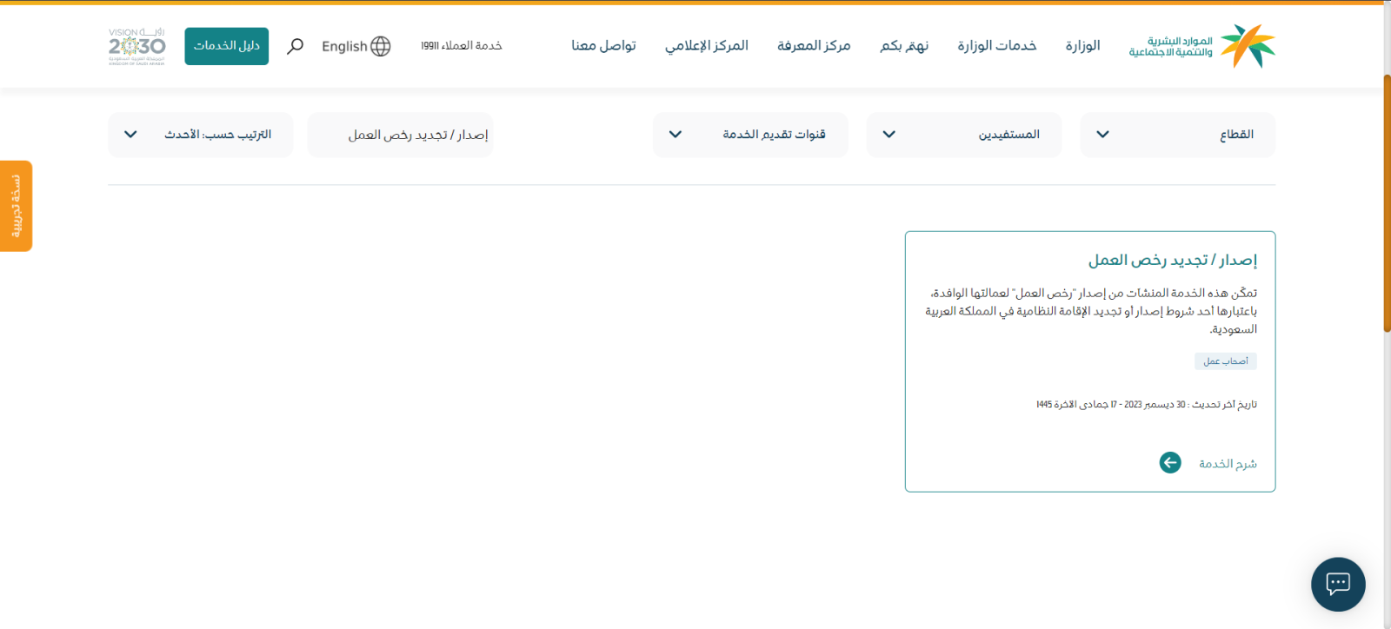Click the دليل الخدمات button
Viewport: 1391px width, 629px height.
pyautogui.click(x=226, y=46)
